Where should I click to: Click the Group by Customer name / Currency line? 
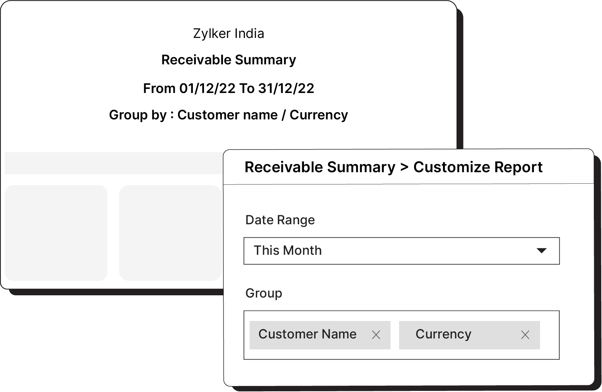pyautogui.click(x=229, y=115)
